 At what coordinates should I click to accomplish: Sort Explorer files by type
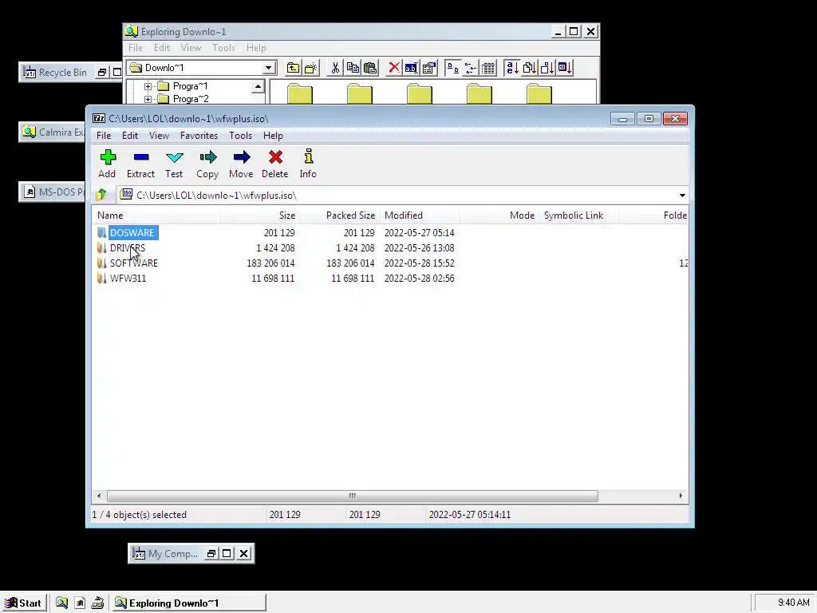click(x=530, y=68)
